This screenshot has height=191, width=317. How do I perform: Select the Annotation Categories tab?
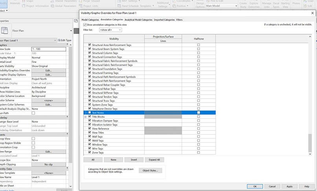click(112, 20)
